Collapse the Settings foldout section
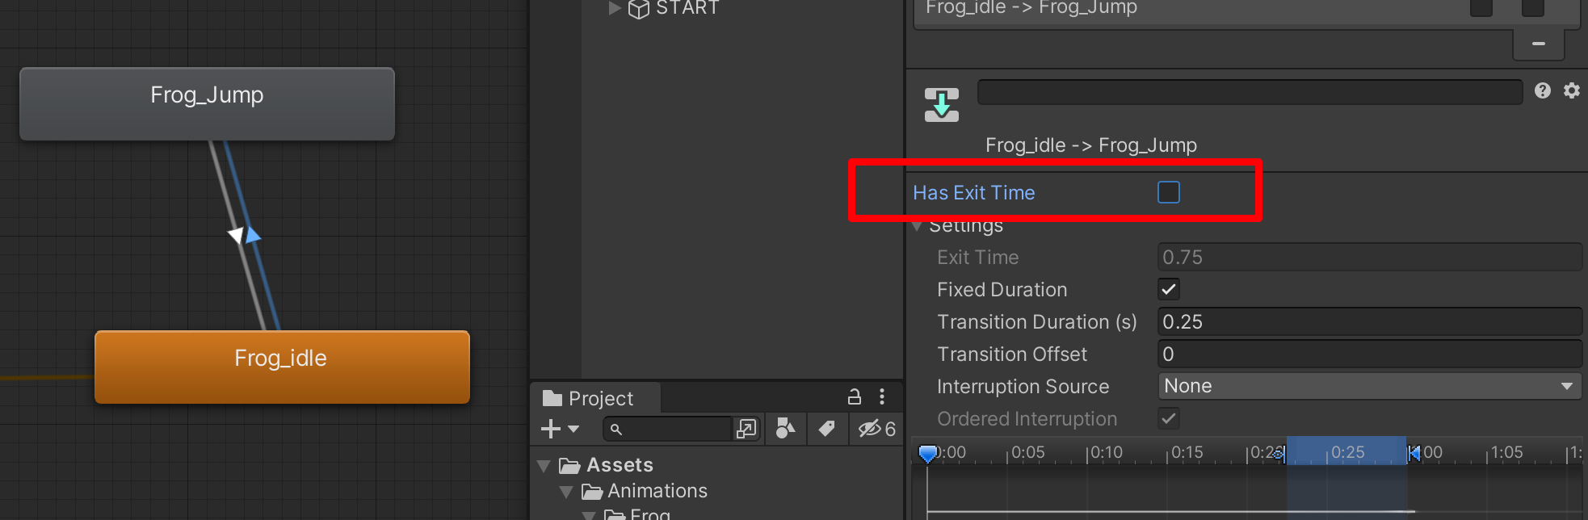Image resolution: width=1588 pixels, height=520 pixels. pos(918,226)
